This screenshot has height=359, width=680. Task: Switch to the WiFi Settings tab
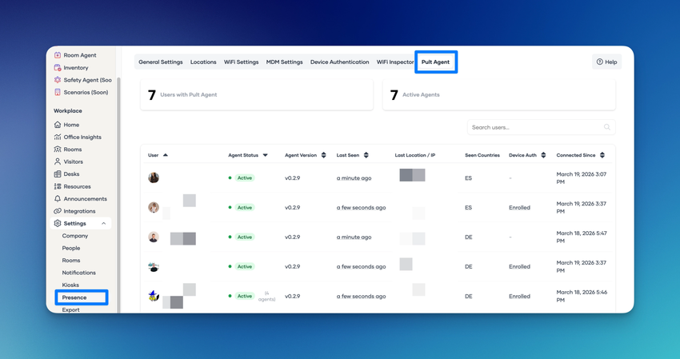coord(241,62)
